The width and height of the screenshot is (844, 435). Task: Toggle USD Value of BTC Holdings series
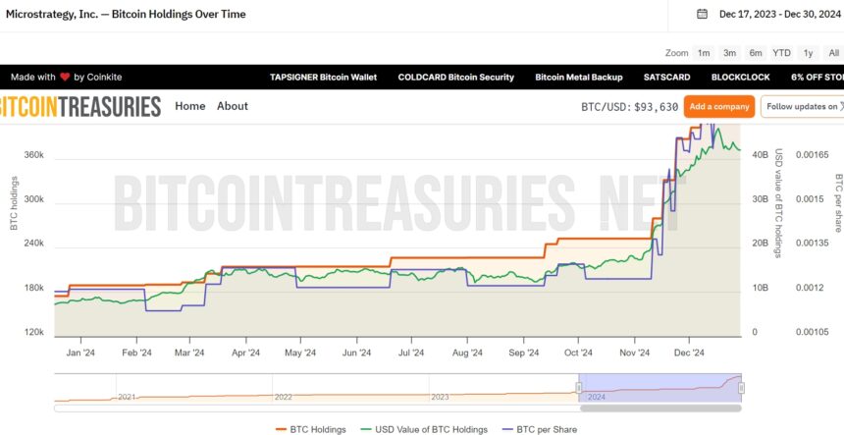coord(422,430)
